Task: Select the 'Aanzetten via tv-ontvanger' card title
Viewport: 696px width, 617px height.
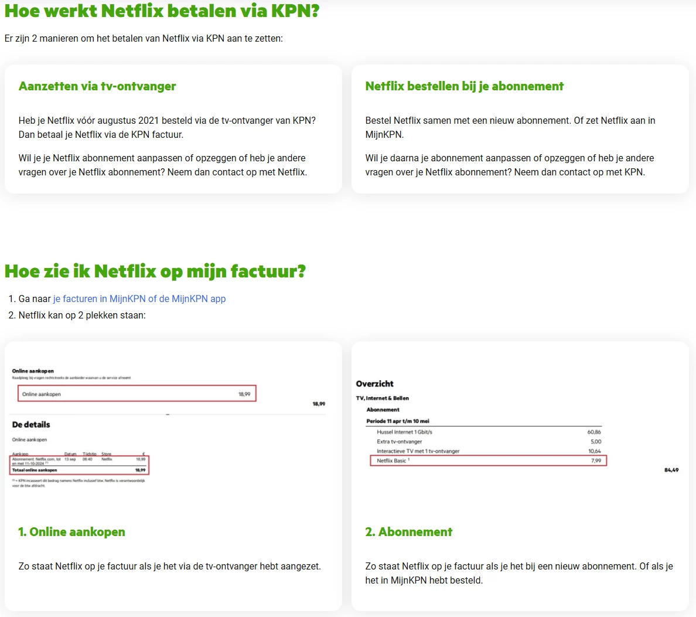Action: coord(97,86)
